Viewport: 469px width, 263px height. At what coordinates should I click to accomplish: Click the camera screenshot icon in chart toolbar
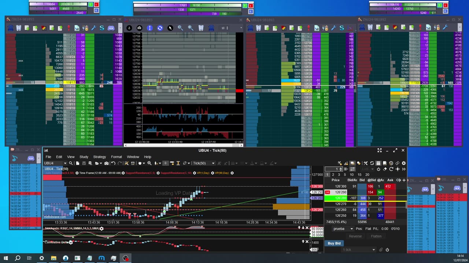pos(107,163)
